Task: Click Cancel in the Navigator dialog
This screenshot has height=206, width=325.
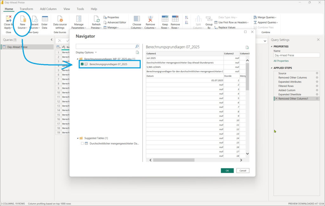Action: coord(243,171)
